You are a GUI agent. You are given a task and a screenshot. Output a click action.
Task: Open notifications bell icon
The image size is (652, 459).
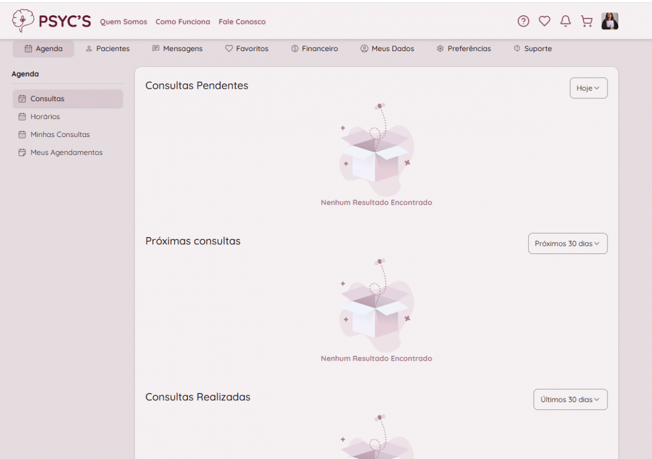566,21
